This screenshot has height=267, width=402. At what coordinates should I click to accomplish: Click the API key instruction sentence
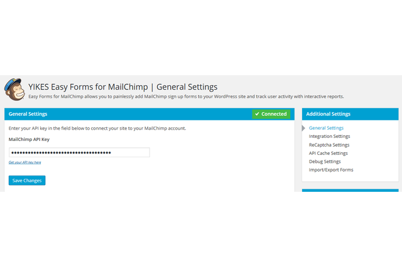pos(97,128)
